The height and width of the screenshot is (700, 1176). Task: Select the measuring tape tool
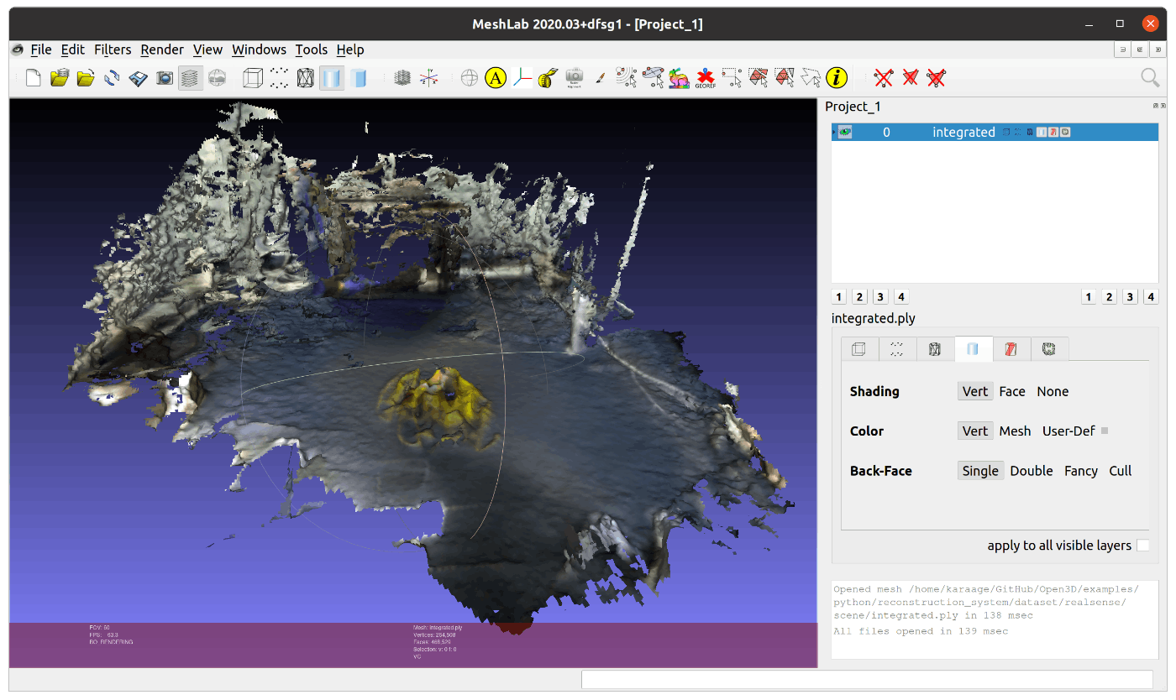pos(549,78)
